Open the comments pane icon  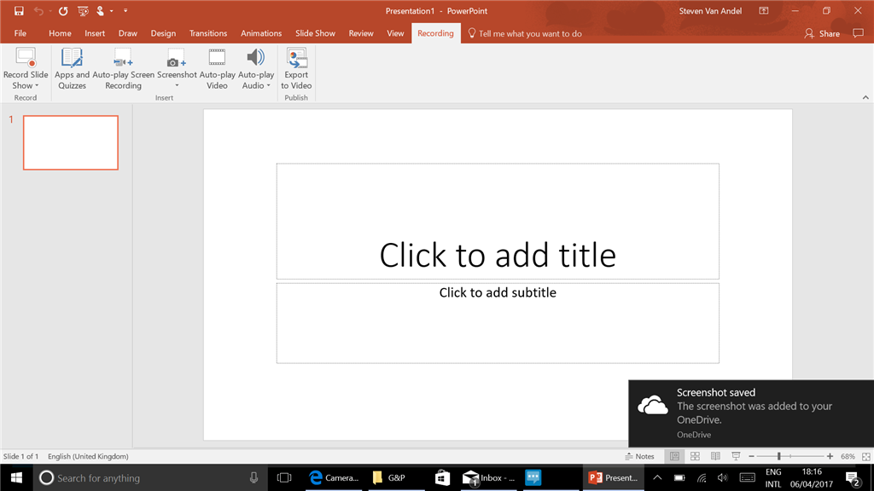pyautogui.click(x=858, y=33)
